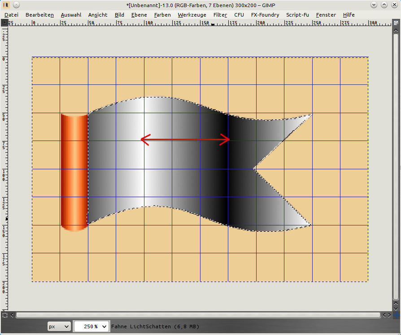Open the 250% zoom level dropdown
401x335 pixels.
(92, 326)
